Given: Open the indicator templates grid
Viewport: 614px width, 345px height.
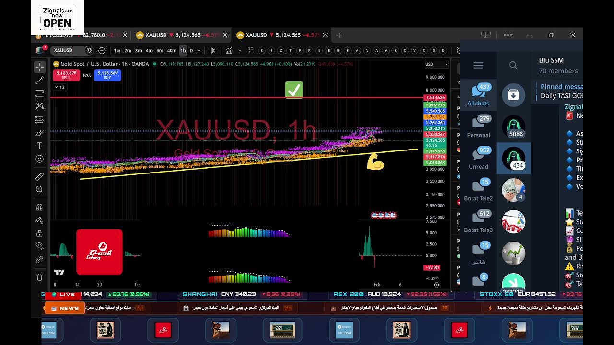Looking at the screenshot, I should click(250, 50).
